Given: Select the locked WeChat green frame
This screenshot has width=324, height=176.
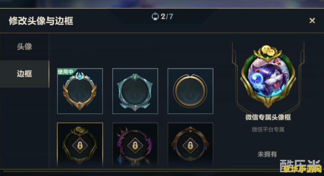Looking at the screenshot, I should [80, 145].
